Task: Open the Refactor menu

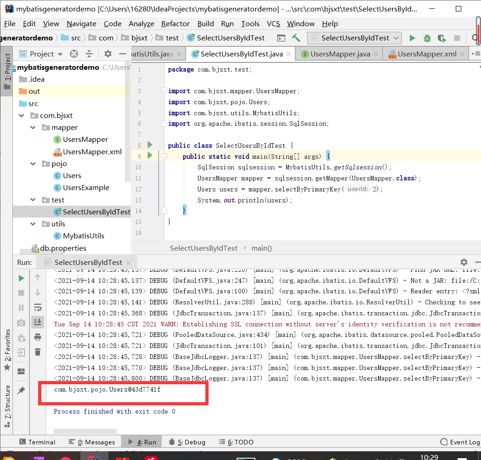Action: coord(175,23)
